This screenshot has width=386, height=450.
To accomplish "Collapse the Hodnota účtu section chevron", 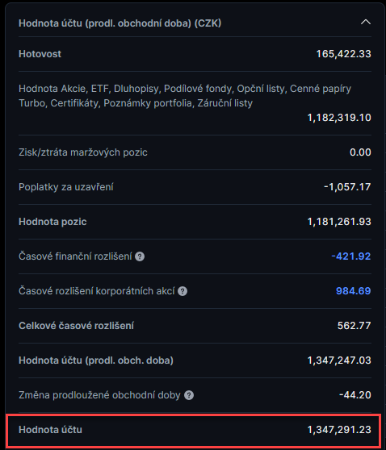I will coord(366,22).
